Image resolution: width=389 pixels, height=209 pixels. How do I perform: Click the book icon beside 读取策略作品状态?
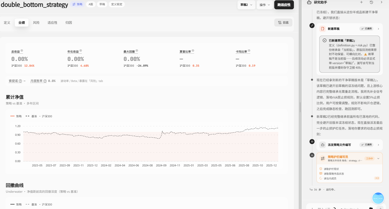point(321,174)
